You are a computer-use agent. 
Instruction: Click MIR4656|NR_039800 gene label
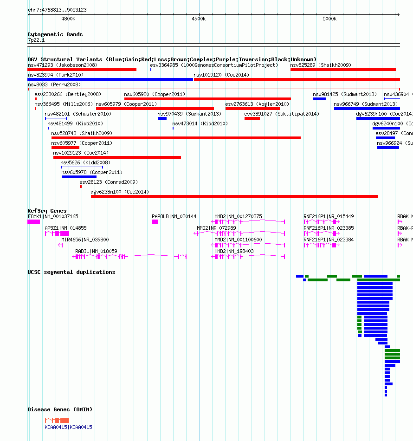[85, 240]
